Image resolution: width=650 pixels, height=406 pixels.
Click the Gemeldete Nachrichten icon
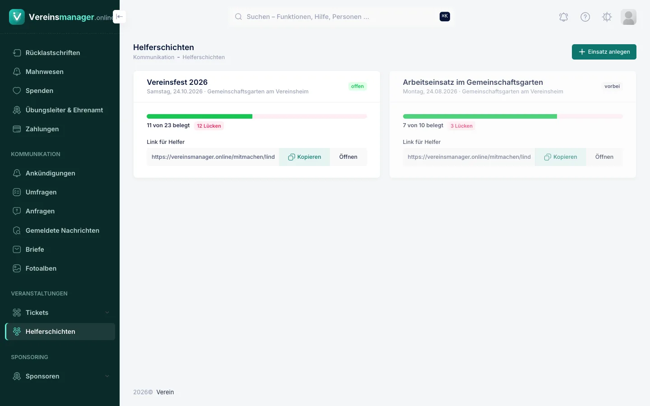tap(17, 231)
